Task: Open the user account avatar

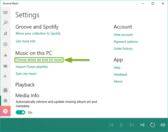Action: pos(5,90)
